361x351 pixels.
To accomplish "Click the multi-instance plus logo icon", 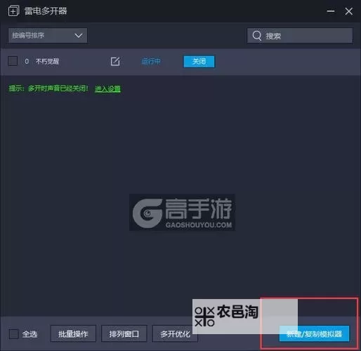I will pyautogui.click(x=13, y=11).
